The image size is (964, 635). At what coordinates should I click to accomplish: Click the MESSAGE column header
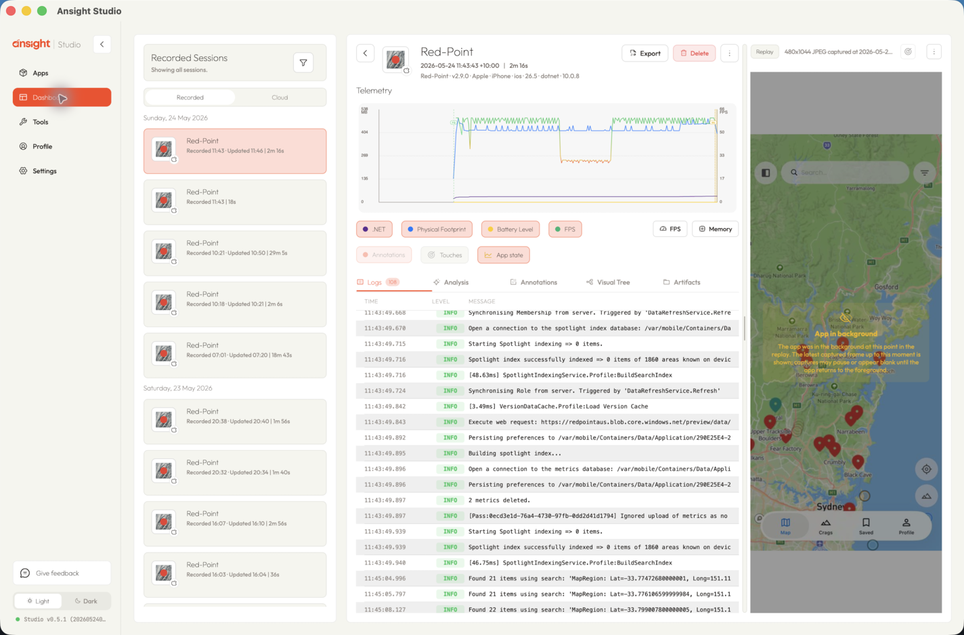coord(481,301)
